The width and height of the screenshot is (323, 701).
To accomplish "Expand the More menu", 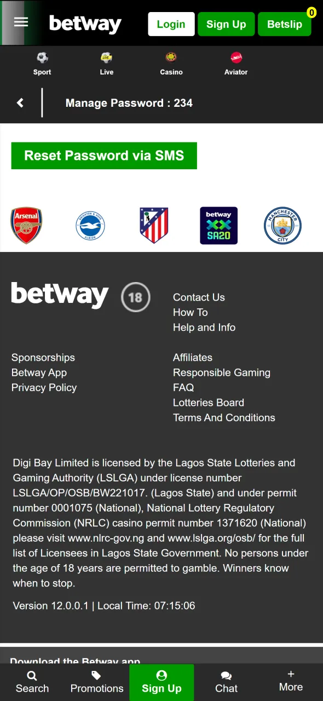I will point(291,681).
